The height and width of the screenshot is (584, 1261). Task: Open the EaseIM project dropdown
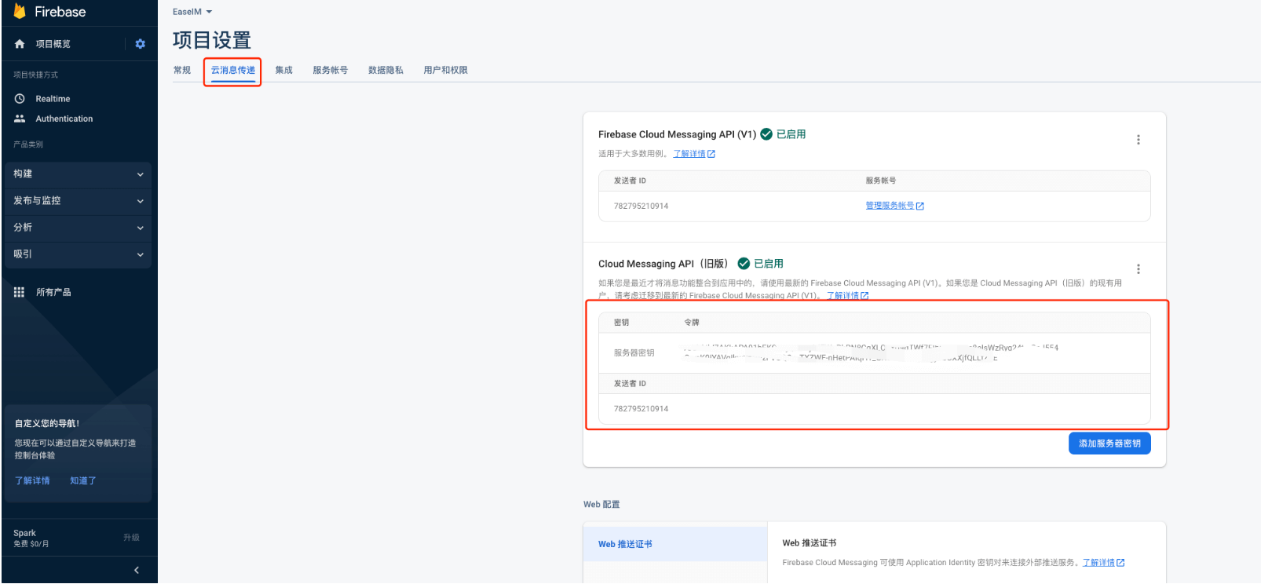pos(192,12)
